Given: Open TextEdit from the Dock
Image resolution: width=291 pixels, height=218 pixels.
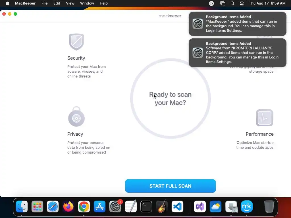Looking at the screenshot, I should [x=131, y=207].
